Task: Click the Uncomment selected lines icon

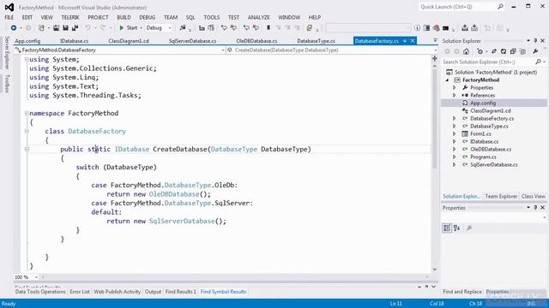Action: [x=233, y=27]
